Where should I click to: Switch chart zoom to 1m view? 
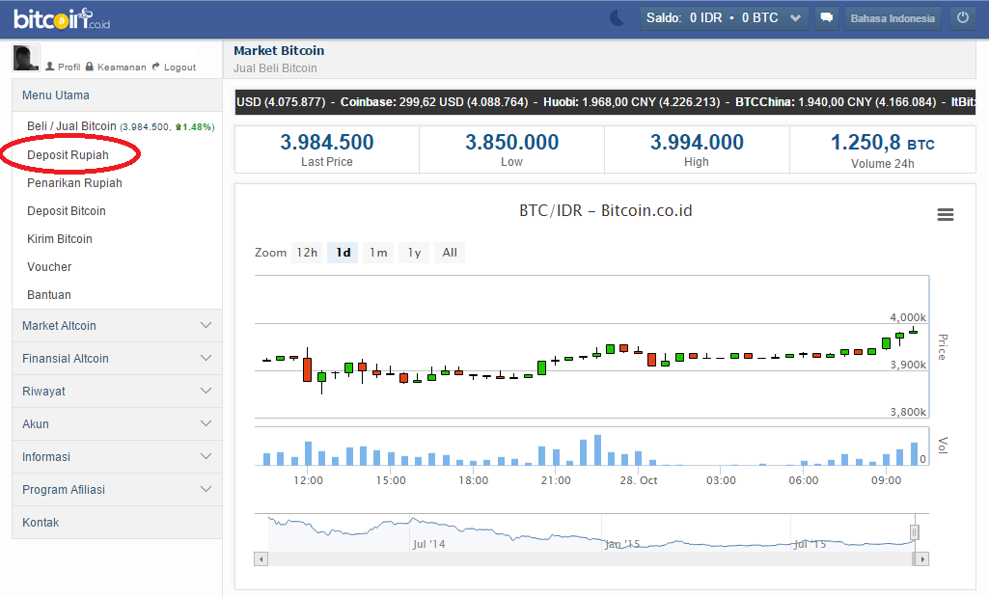point(378,252)
